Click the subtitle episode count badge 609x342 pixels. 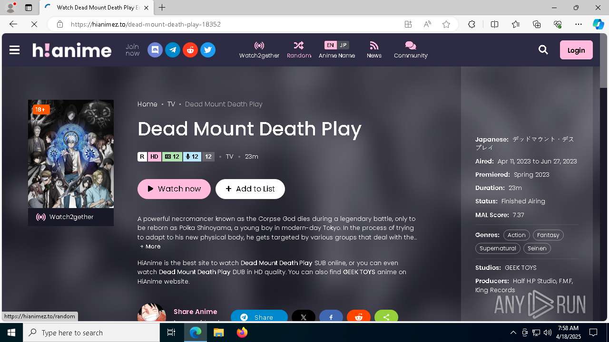(172, 157)
